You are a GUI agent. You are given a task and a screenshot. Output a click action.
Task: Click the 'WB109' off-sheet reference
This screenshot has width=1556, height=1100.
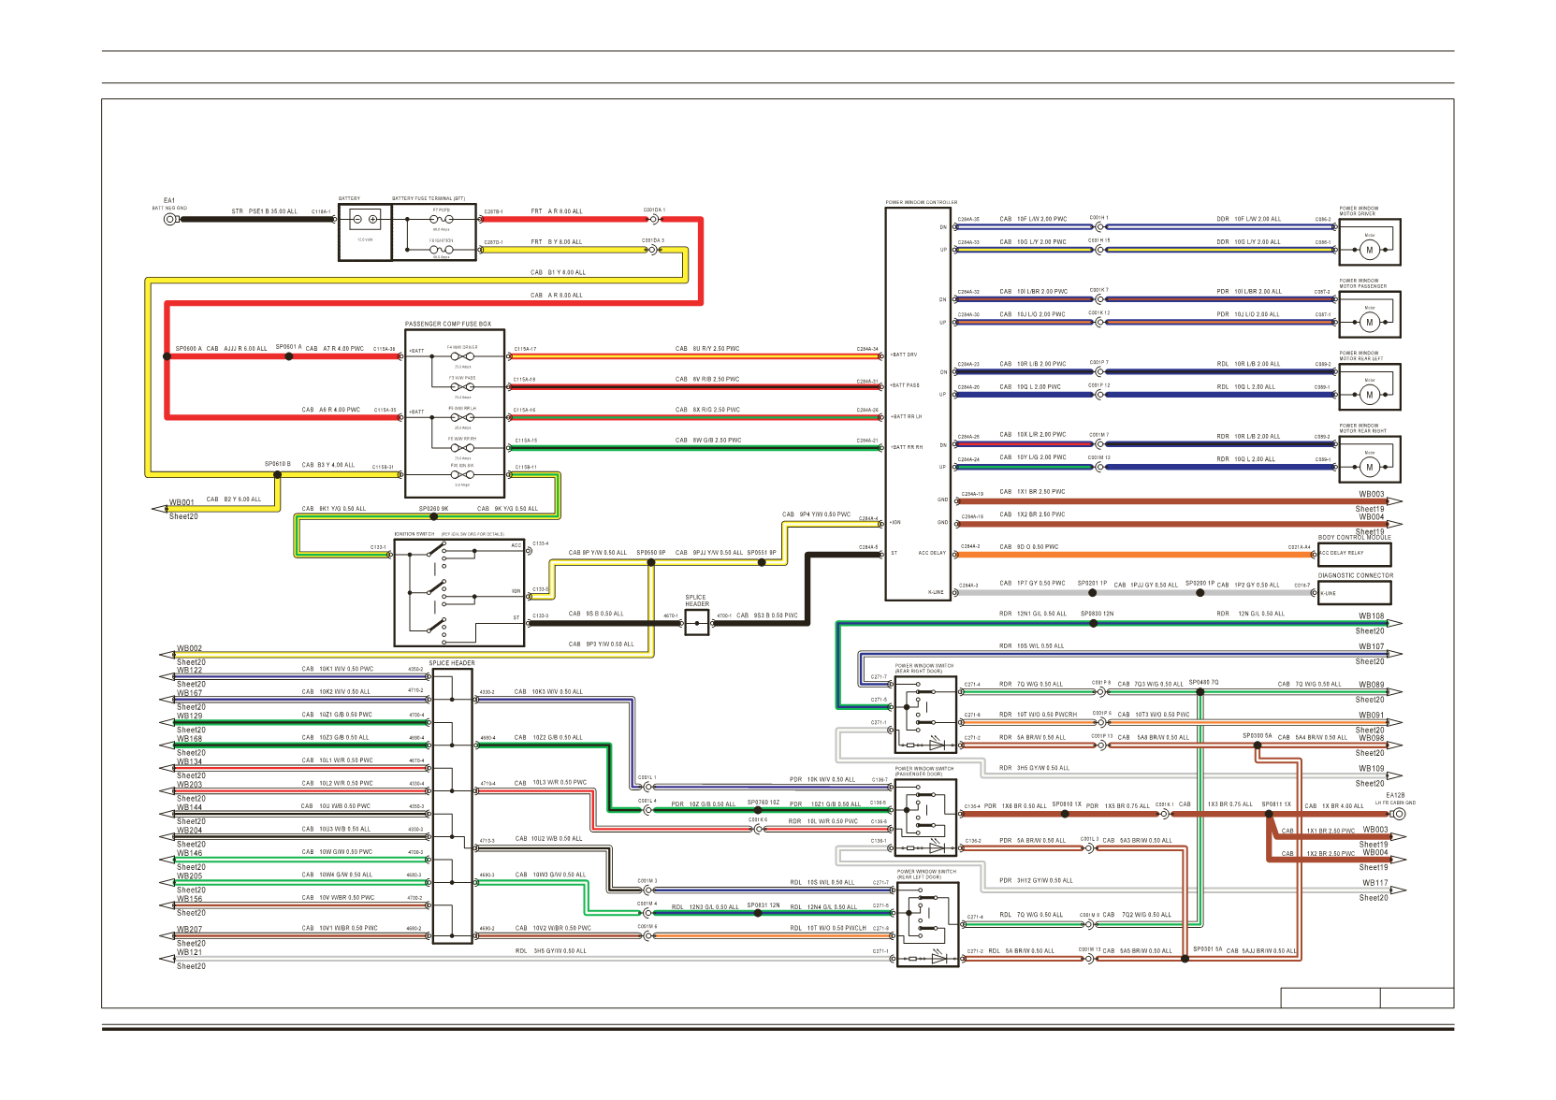1372,769
